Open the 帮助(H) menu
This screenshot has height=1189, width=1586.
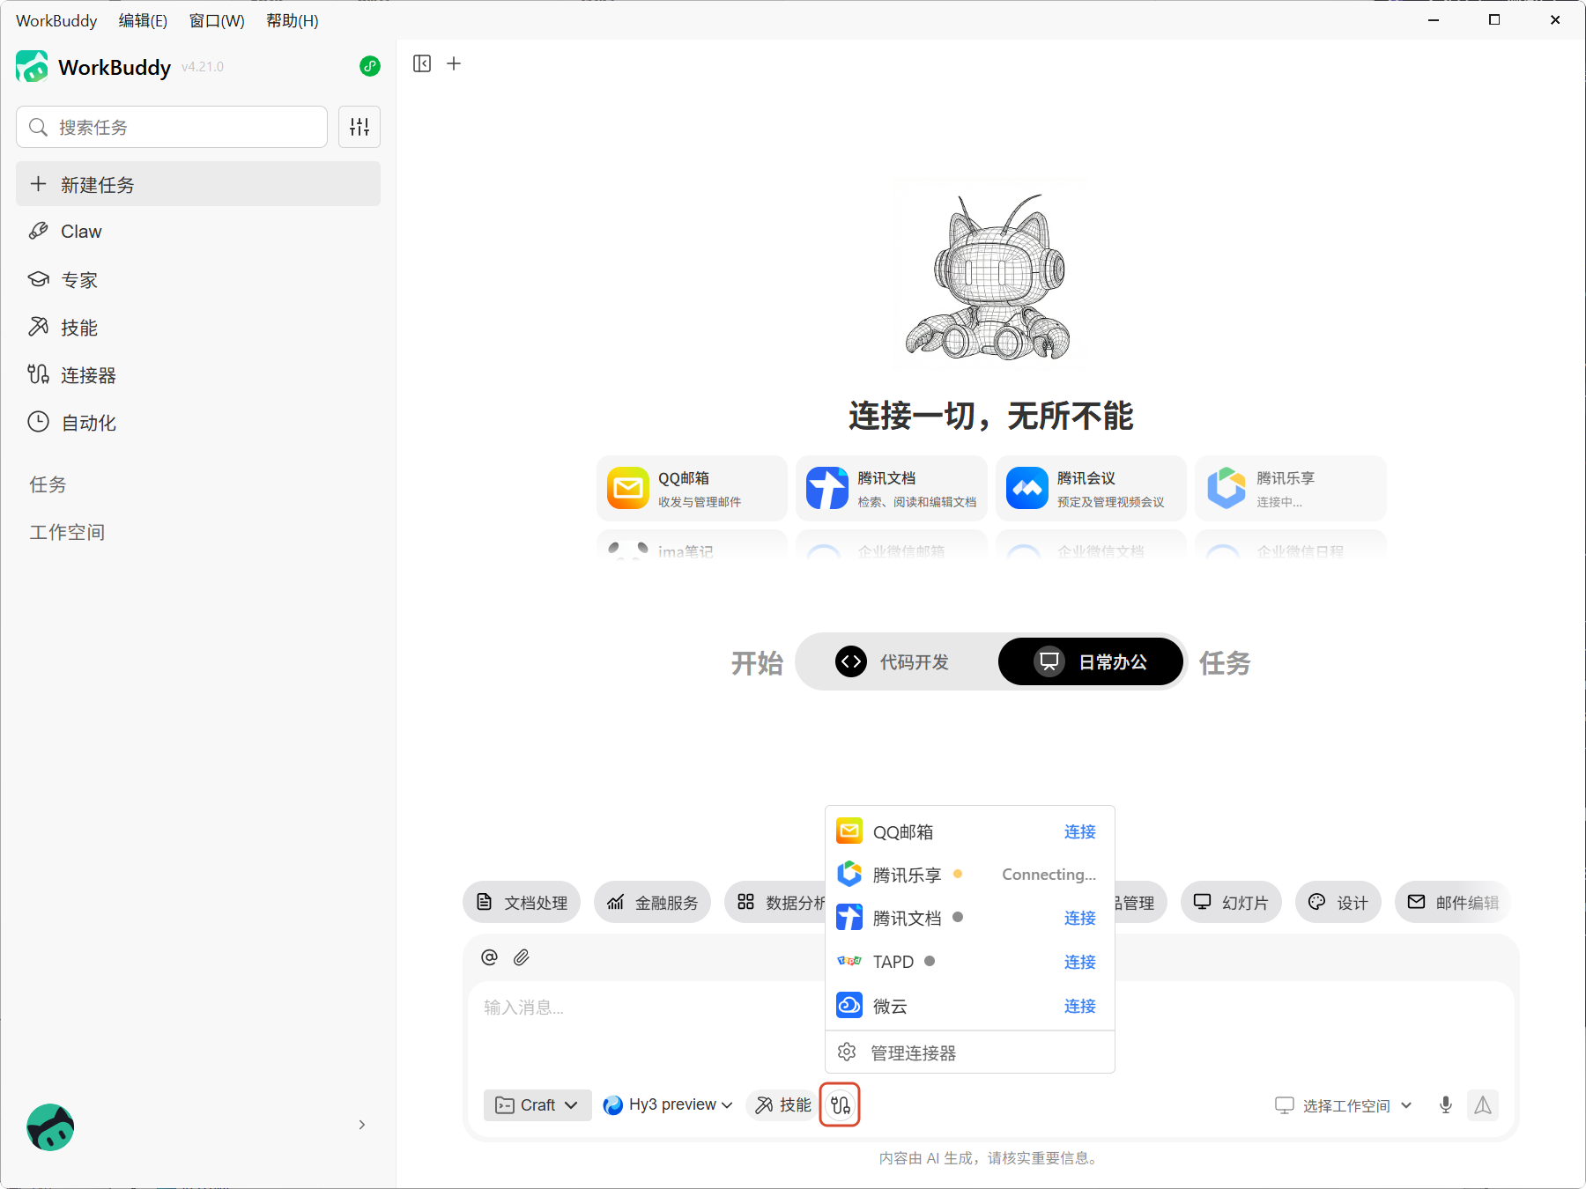(293, 20)
